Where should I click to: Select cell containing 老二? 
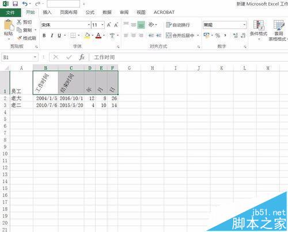[21, 105]
